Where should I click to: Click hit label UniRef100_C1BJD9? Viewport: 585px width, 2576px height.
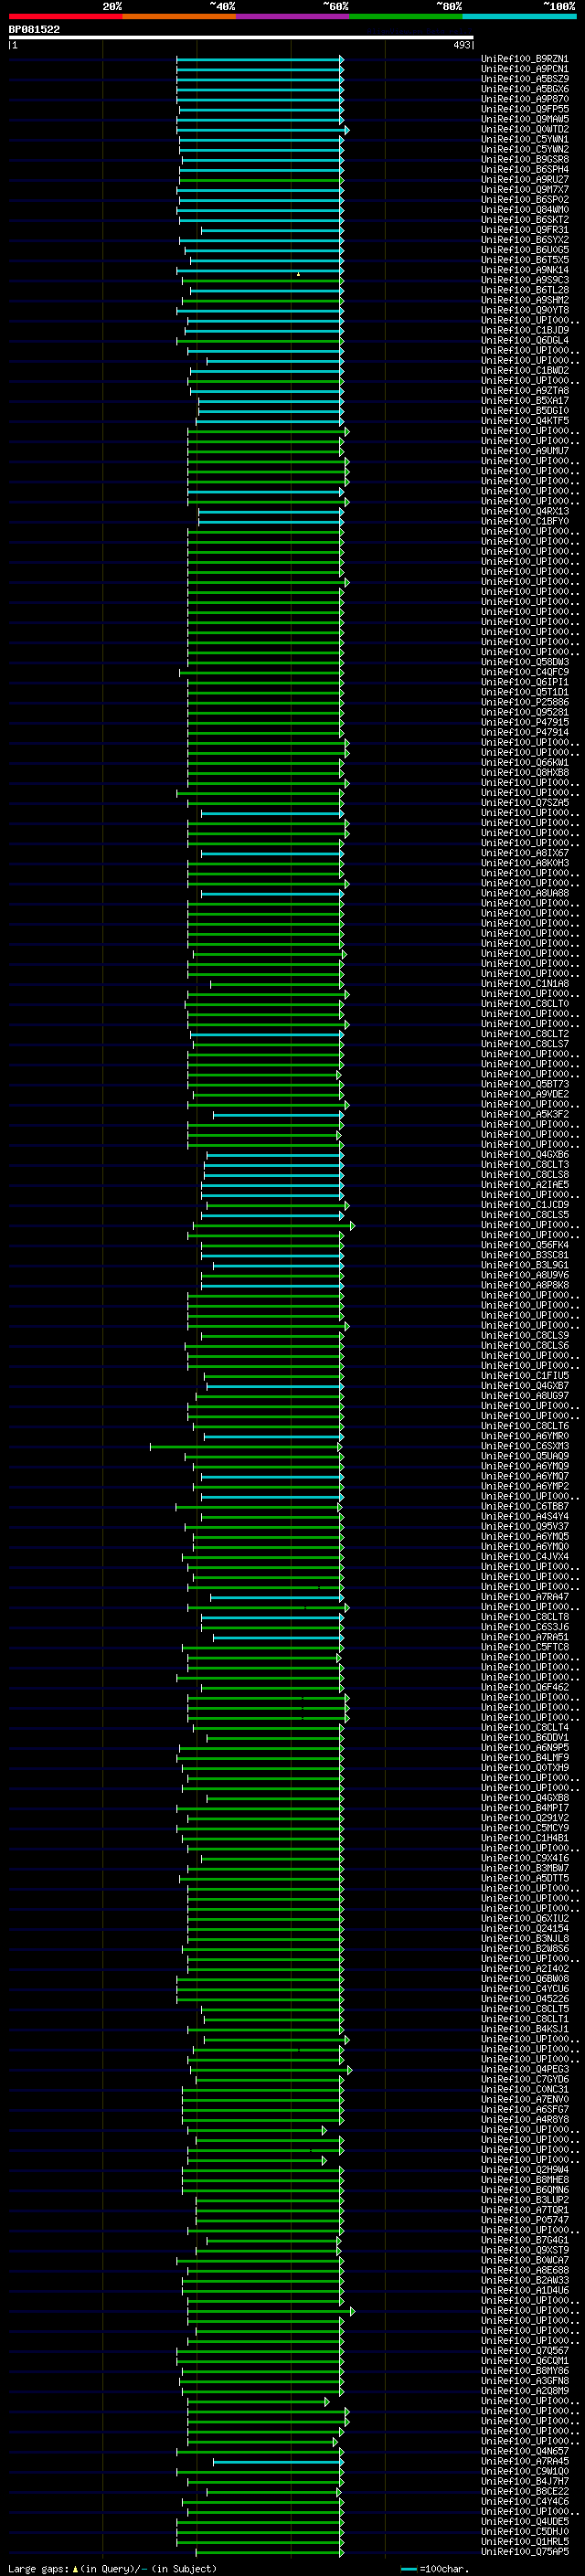click(x=524, y=330)
